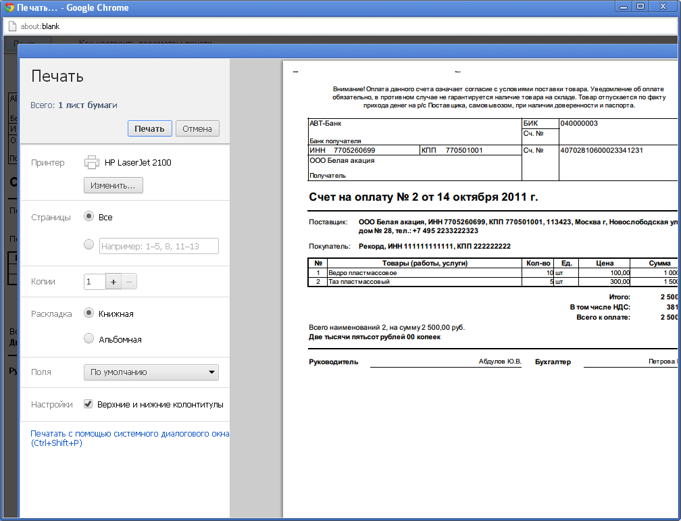The width and height of the screenshot is (681, 521).
Task: Choose "Книжная" portrait layout
Action: coord(89,314)
